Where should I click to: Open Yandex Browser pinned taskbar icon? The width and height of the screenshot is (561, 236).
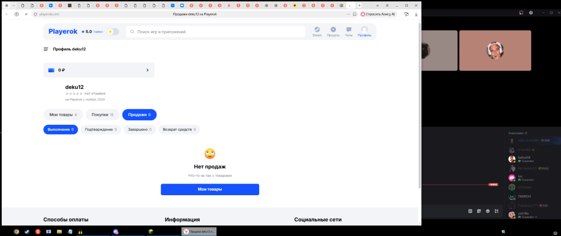38,232
